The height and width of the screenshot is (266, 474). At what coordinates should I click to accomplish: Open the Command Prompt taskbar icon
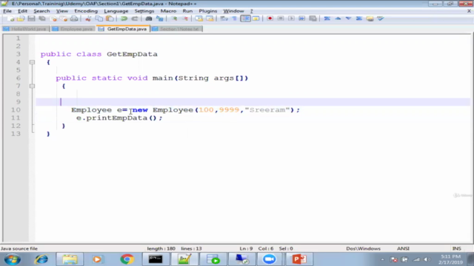tap(156, 259)
